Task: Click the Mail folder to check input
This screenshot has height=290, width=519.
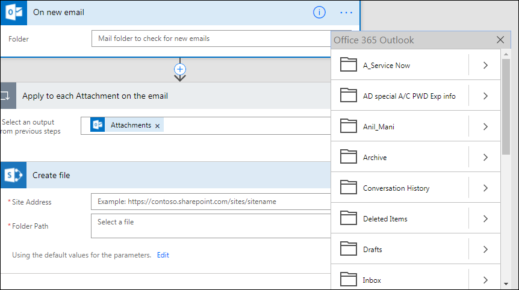Action: 211,39
